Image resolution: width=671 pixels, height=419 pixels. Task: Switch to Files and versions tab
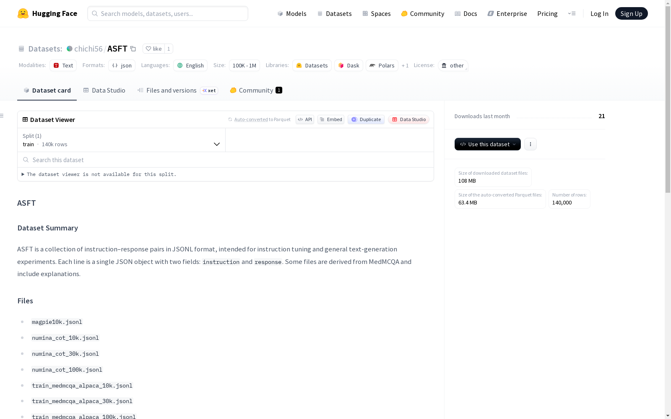(x=177, y=91)
